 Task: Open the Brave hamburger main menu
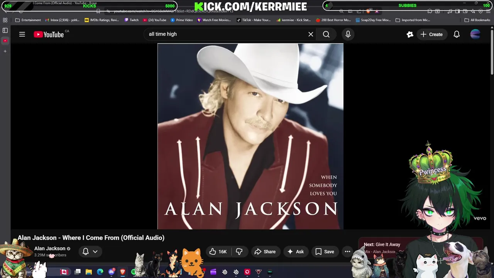[x=488, y=11]
